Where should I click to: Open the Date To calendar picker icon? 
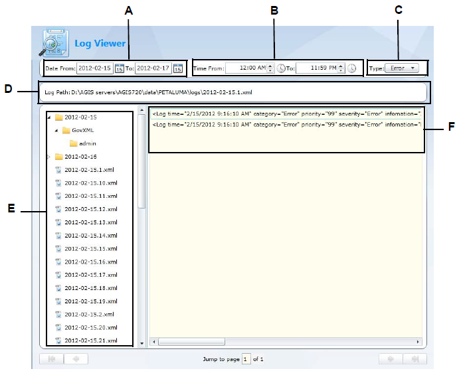pos(177,68)
